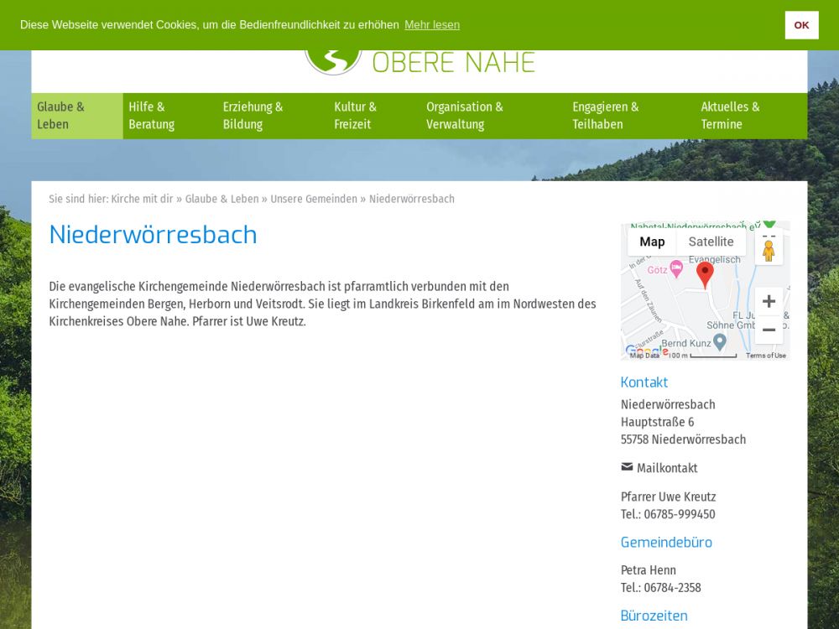Expand the Erziehung & Bildung menu
This screenshot has width=839, height=629.
(253, 116)
